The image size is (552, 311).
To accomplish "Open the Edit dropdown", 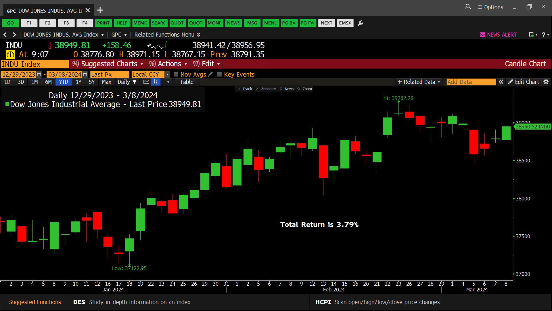I will tap(206, 64).
